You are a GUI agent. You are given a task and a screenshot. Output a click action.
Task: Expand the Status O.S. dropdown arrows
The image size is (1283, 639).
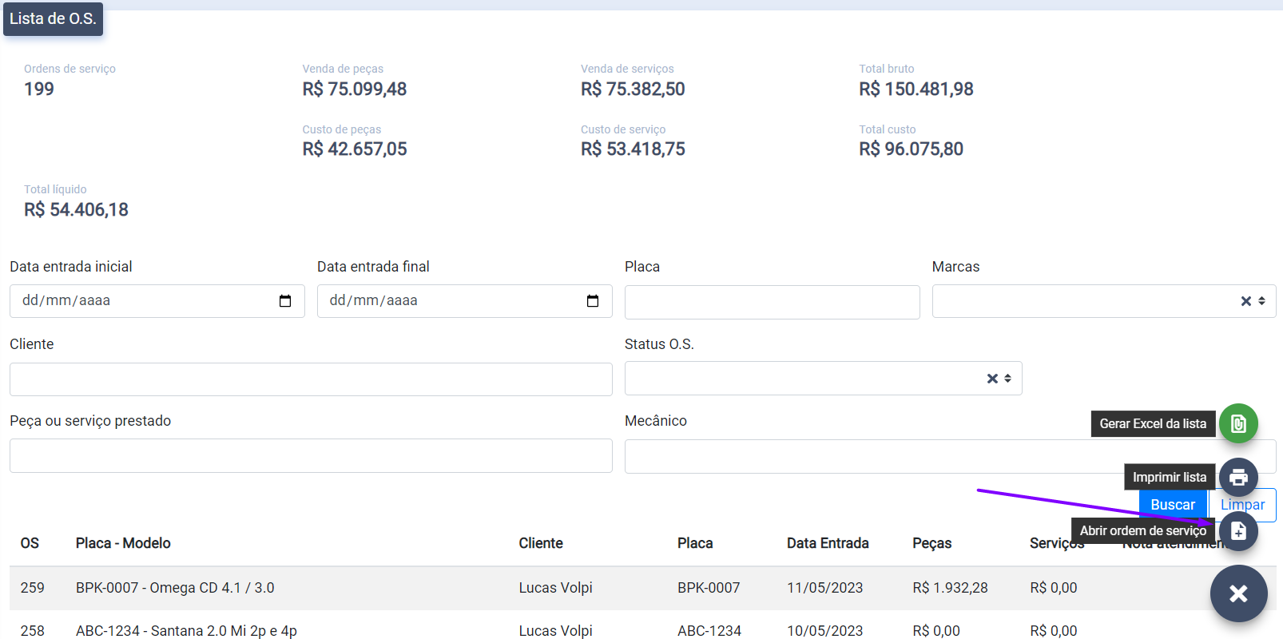[1008, 379]
